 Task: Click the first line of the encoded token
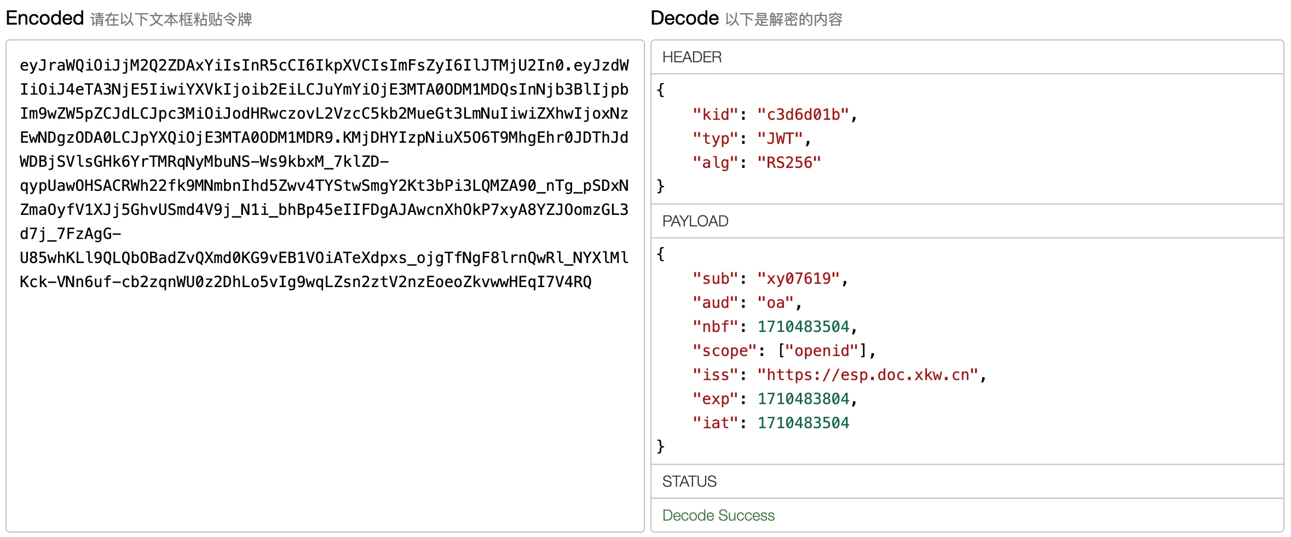pos(324,66)
